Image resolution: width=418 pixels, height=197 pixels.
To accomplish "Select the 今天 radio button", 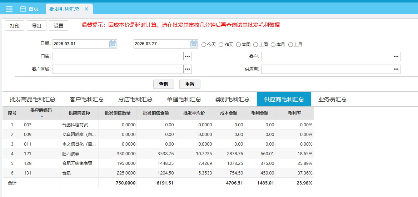I will click(204, 45).
